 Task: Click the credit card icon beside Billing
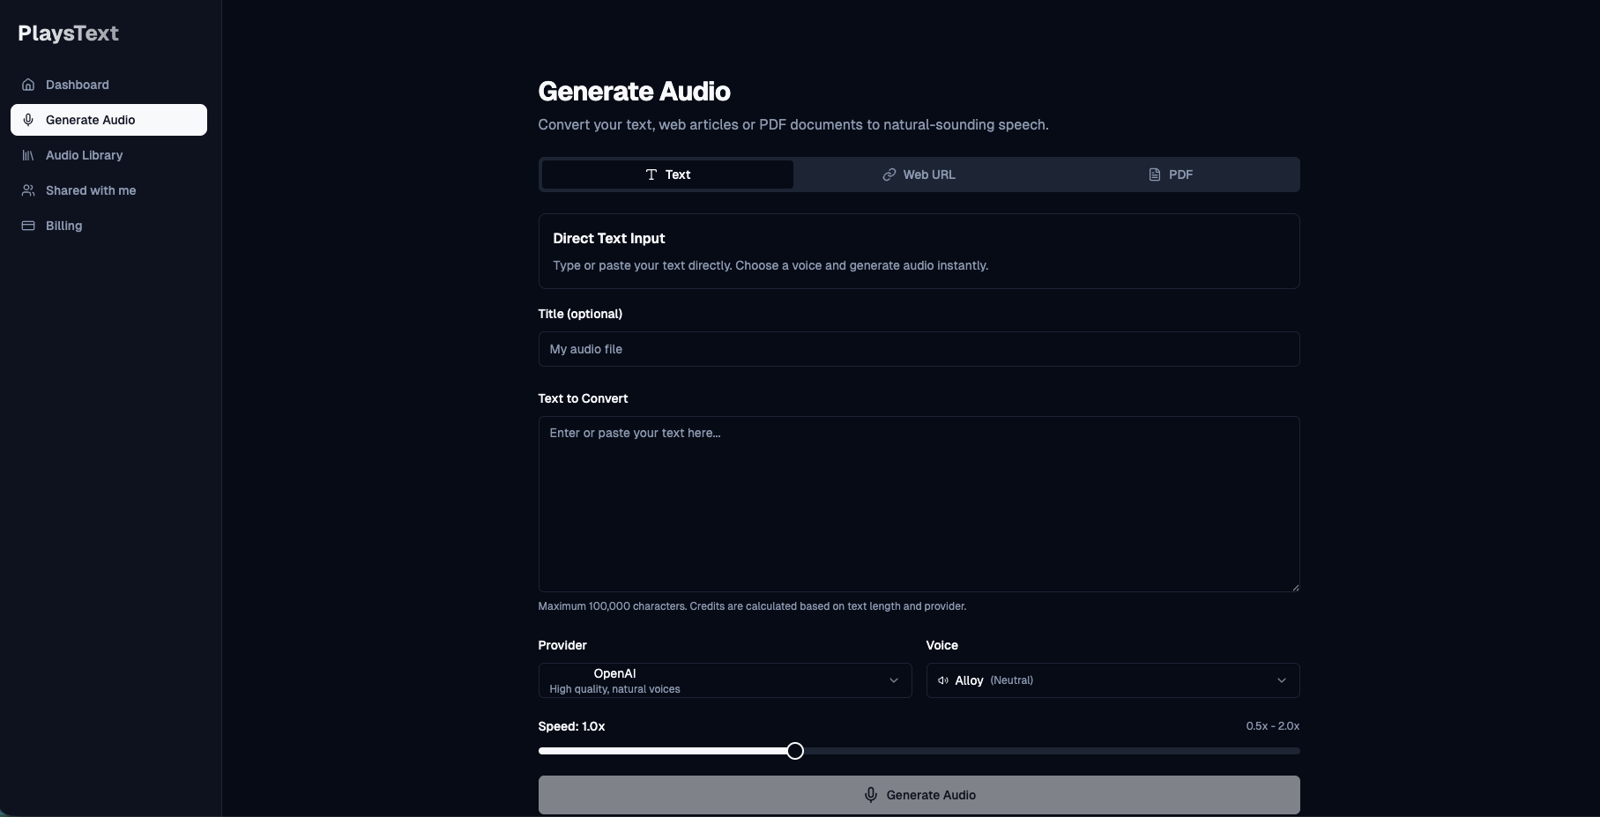pyautogui.click(x=26, y=226)
